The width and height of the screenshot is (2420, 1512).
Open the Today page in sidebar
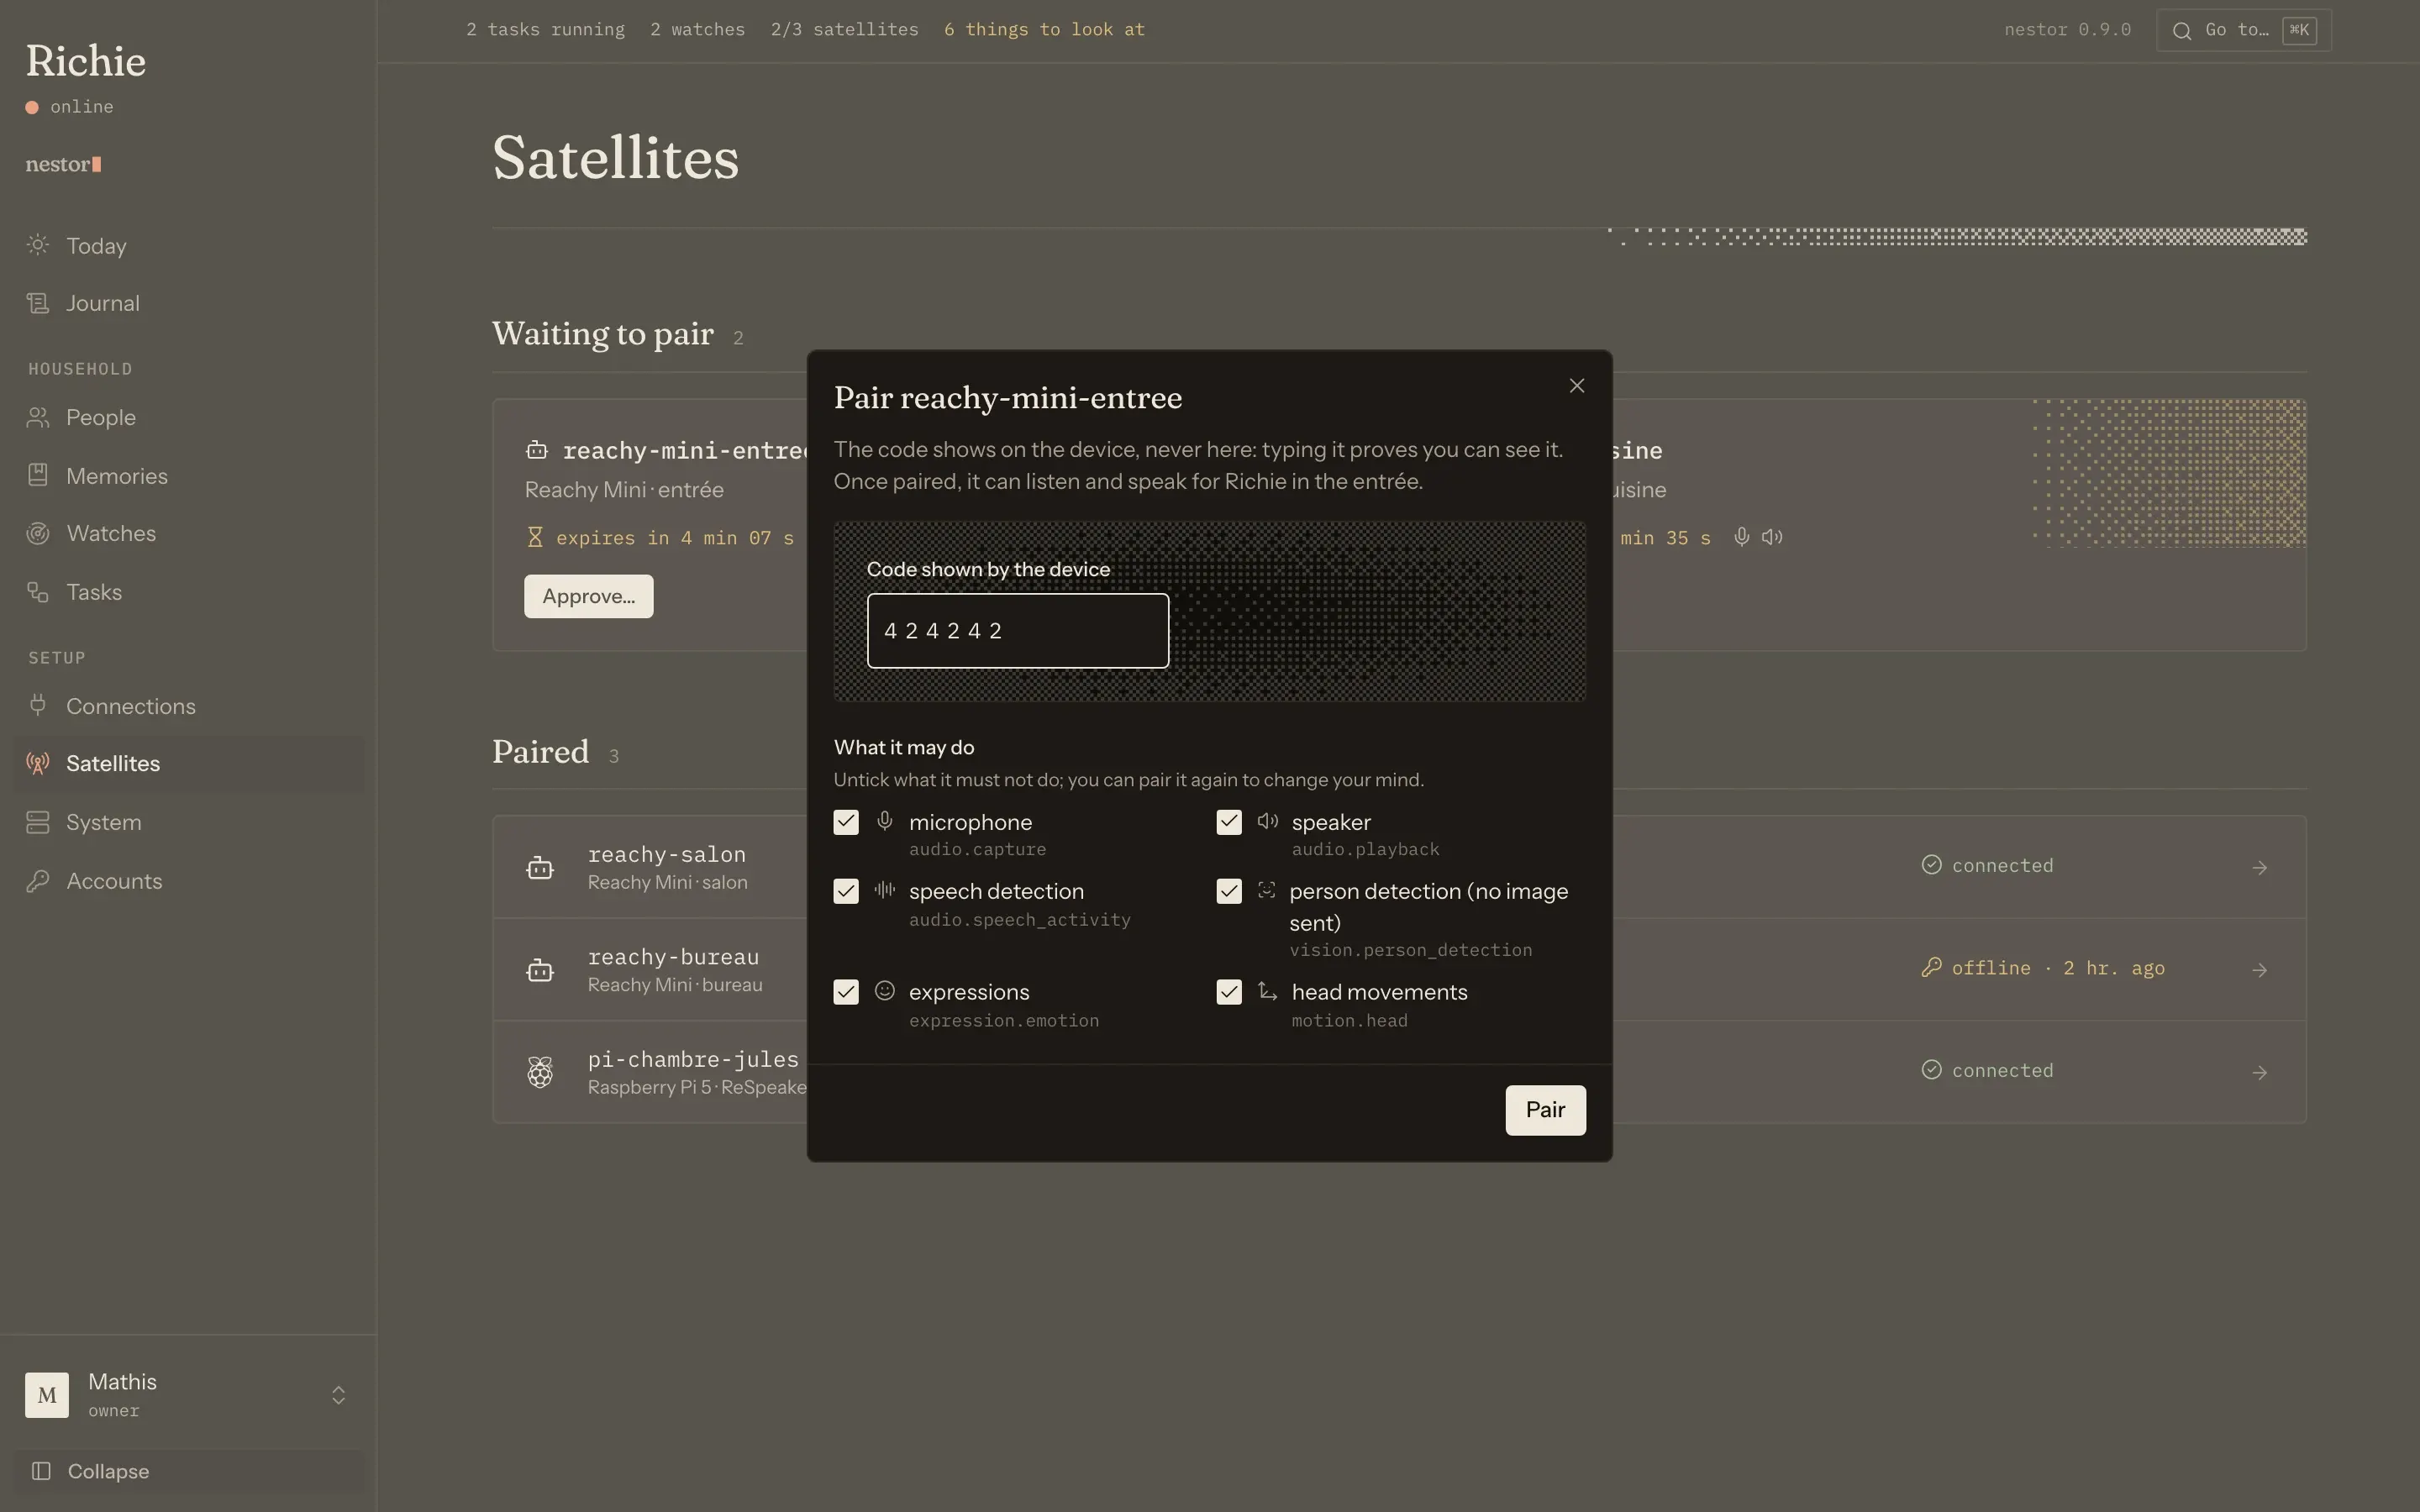(x=188, y=246)
